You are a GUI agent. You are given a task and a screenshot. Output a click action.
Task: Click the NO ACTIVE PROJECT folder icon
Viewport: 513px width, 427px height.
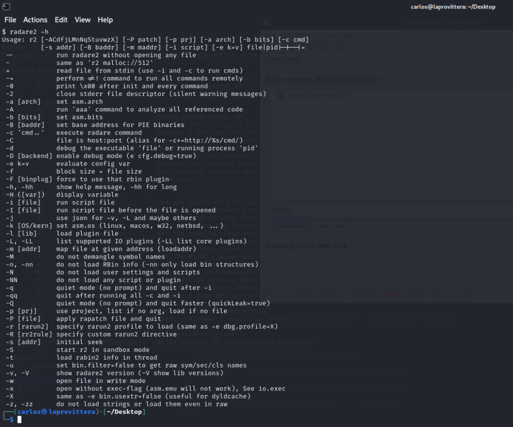282,95
